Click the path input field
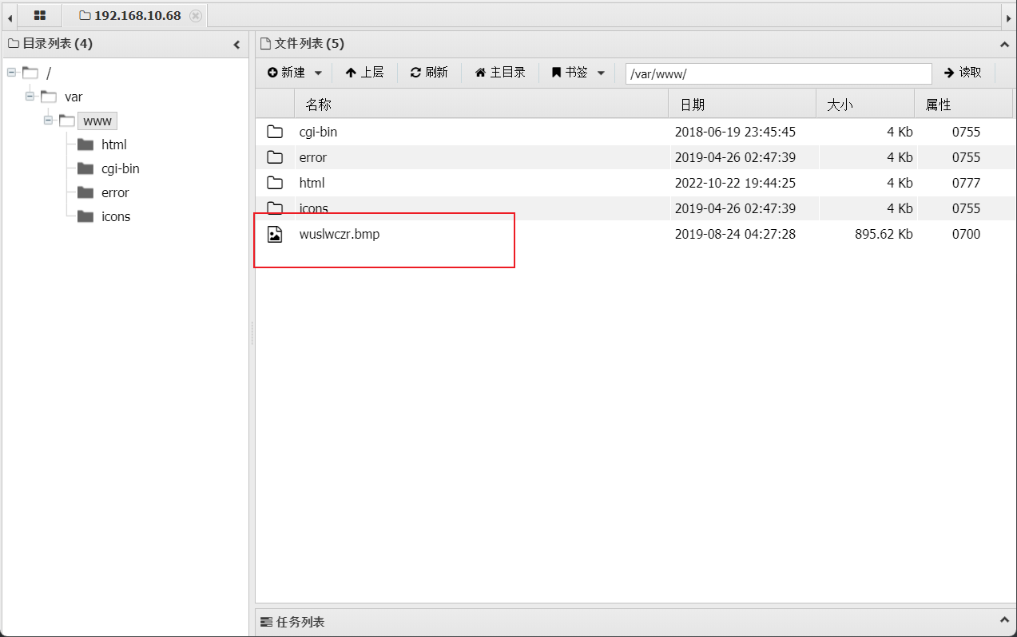This screenshot has height=637, width=1017. point(778,73)
